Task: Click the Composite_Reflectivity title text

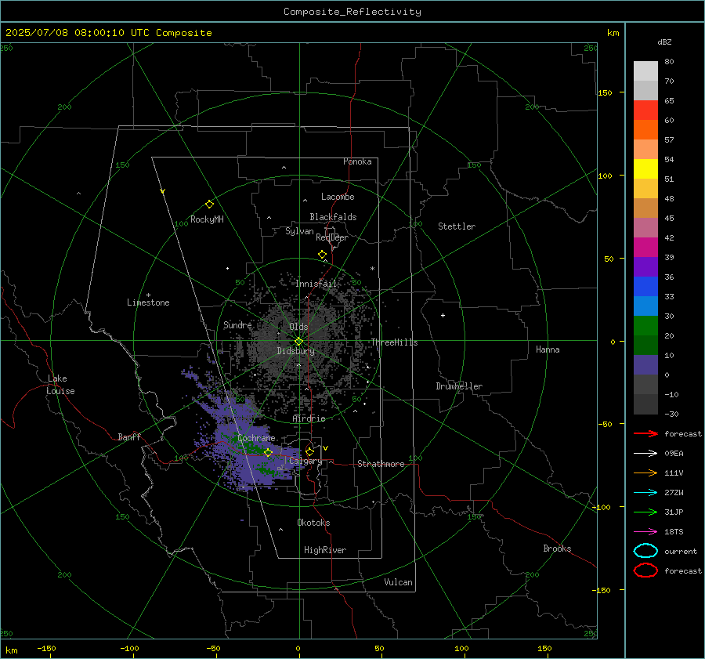Action: [x=352, y=12]
